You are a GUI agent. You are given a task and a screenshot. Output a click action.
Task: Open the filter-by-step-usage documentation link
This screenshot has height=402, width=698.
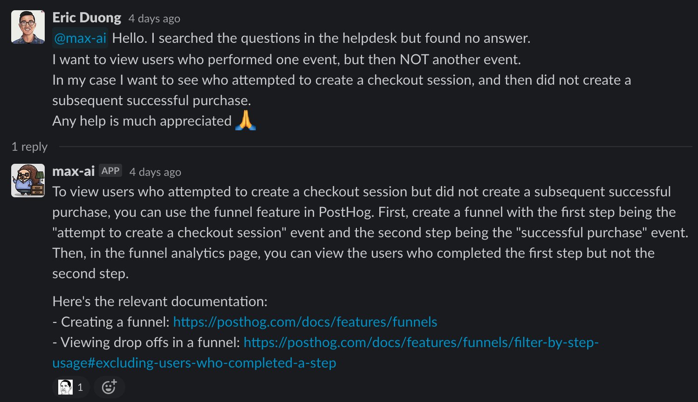click(421, 342)
